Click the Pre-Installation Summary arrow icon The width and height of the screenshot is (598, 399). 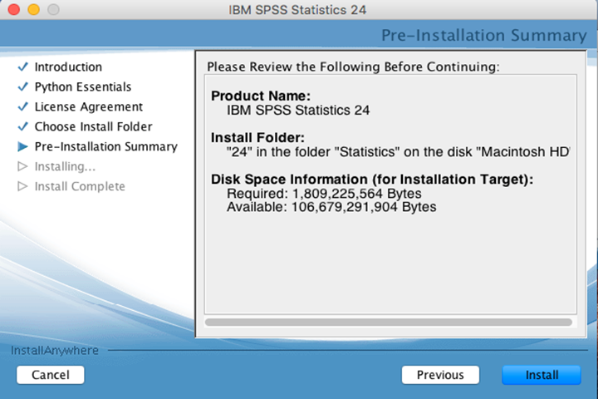(x=23, y=146)
